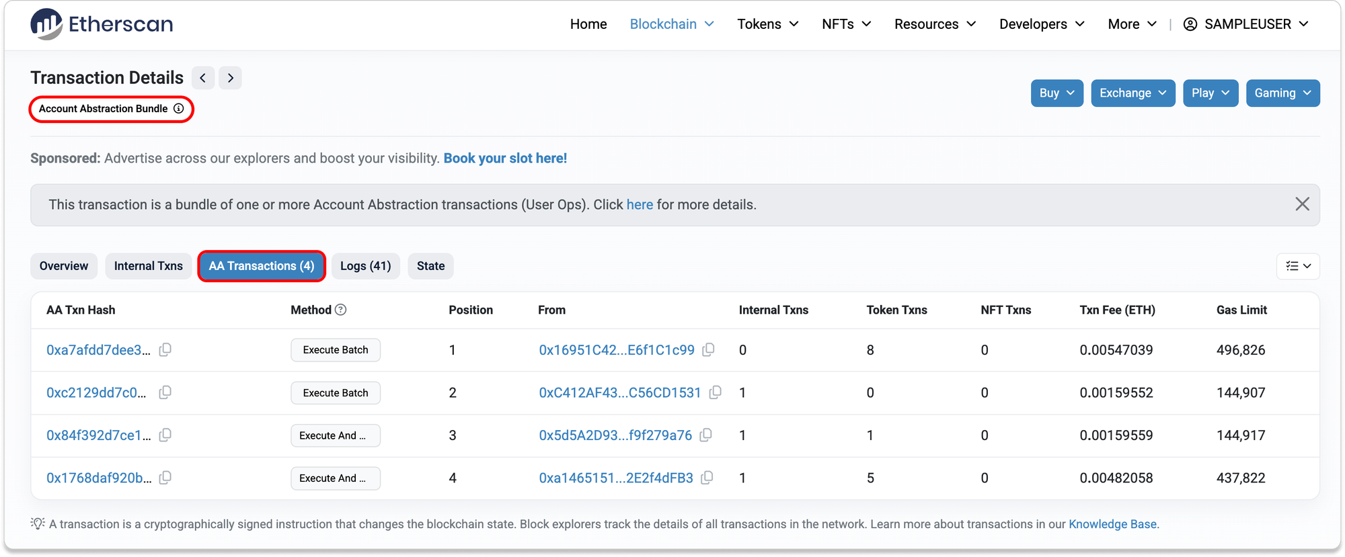Viewport: 1345px width, 557px height.
Task: Copy From address 0x5d5A2D93...f9f279a76
Action: 706,435
